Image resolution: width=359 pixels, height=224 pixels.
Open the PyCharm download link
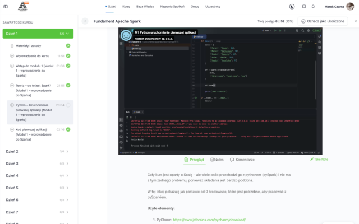pyautogui.click(x=209, y=220)
